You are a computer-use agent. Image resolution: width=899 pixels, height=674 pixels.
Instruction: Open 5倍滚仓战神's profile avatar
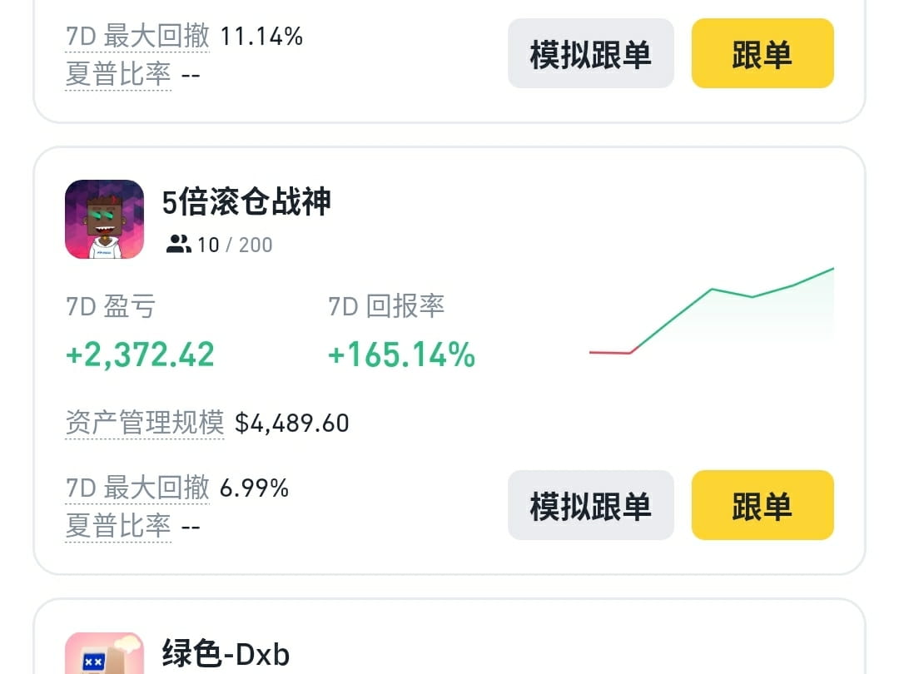tap(104, 219)
